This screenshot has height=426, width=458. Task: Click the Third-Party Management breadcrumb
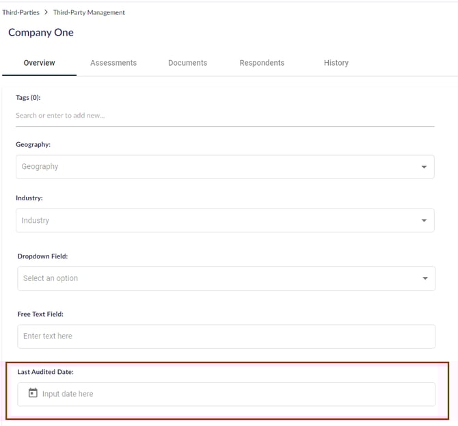point(89,12)
